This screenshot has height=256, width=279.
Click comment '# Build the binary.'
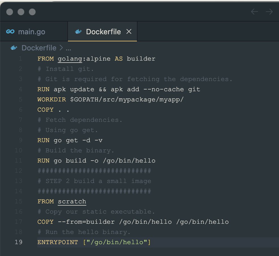coord(76,151)
